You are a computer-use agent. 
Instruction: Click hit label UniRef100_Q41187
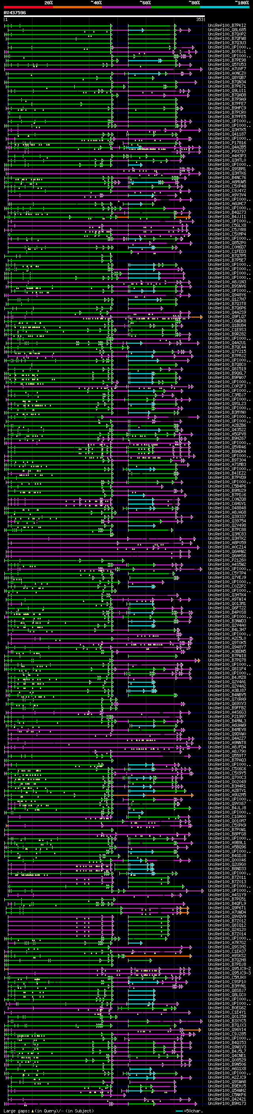point(227,134)
